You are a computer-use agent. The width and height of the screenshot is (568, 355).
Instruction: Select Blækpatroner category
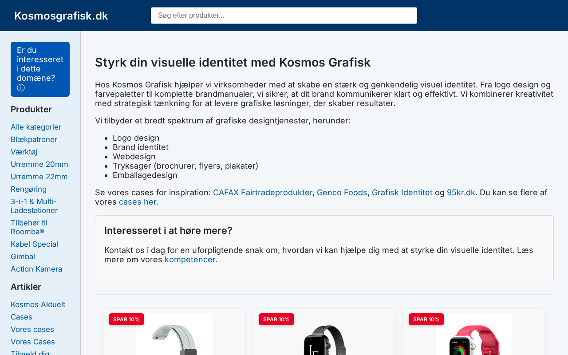(34, 139)
